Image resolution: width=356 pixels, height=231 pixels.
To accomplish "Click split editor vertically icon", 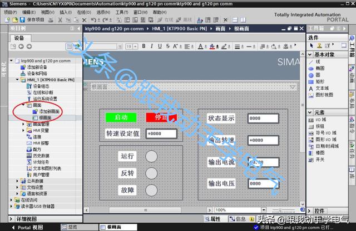I will pos(243,20).
